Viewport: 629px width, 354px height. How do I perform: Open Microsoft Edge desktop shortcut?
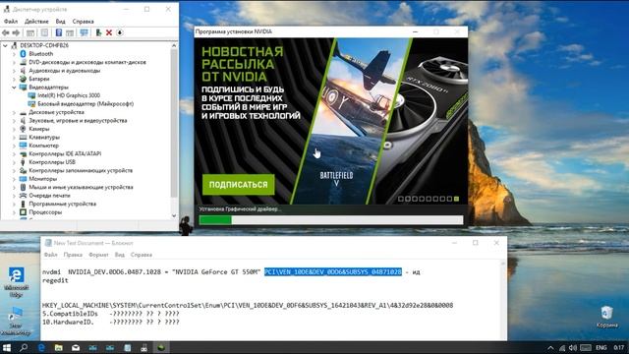click(x=16, y=282)
